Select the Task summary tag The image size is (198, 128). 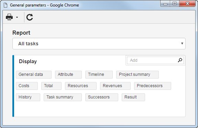pos(63,97)
